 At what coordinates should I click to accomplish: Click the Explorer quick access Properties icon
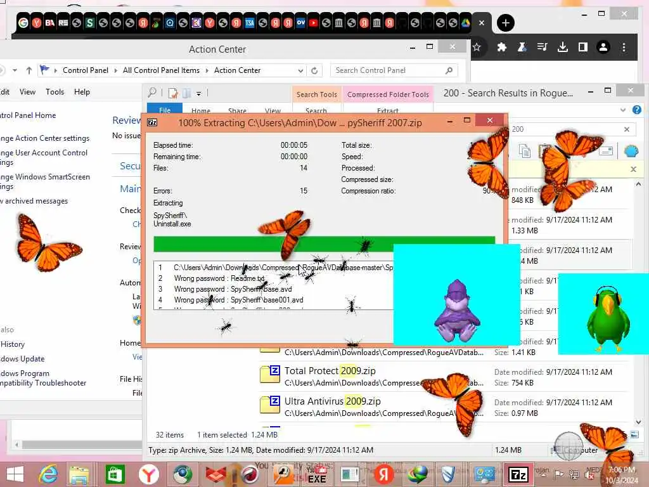click(173, 93)
